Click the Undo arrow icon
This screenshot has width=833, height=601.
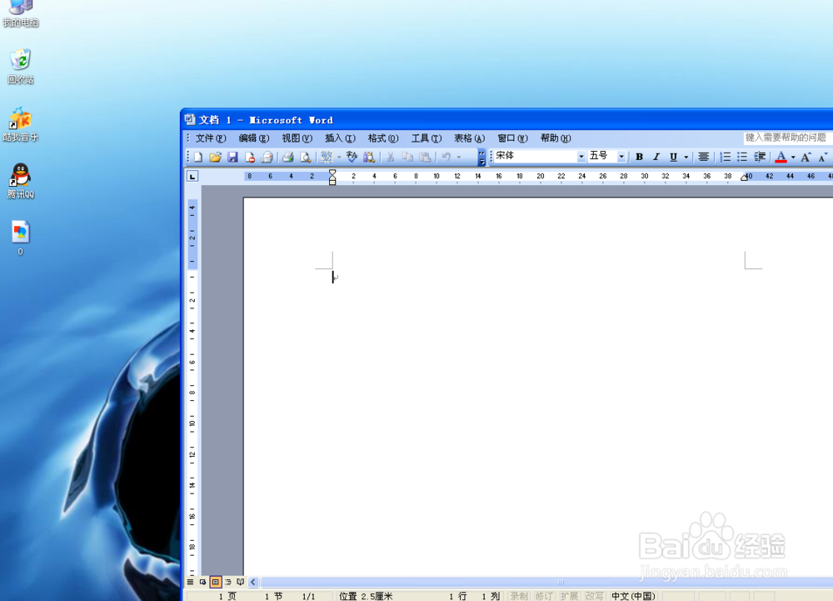click(446, 158)
